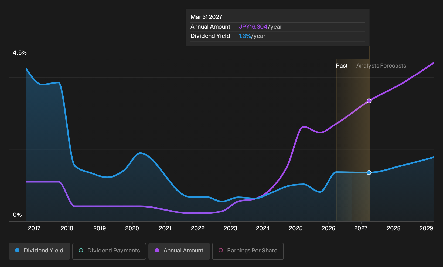Click the Past region label
Viewport: 443px width, 267px height.
coord(342,66)
